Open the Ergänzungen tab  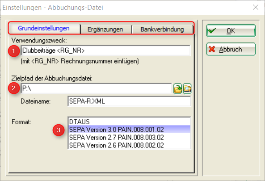point(105,29)
